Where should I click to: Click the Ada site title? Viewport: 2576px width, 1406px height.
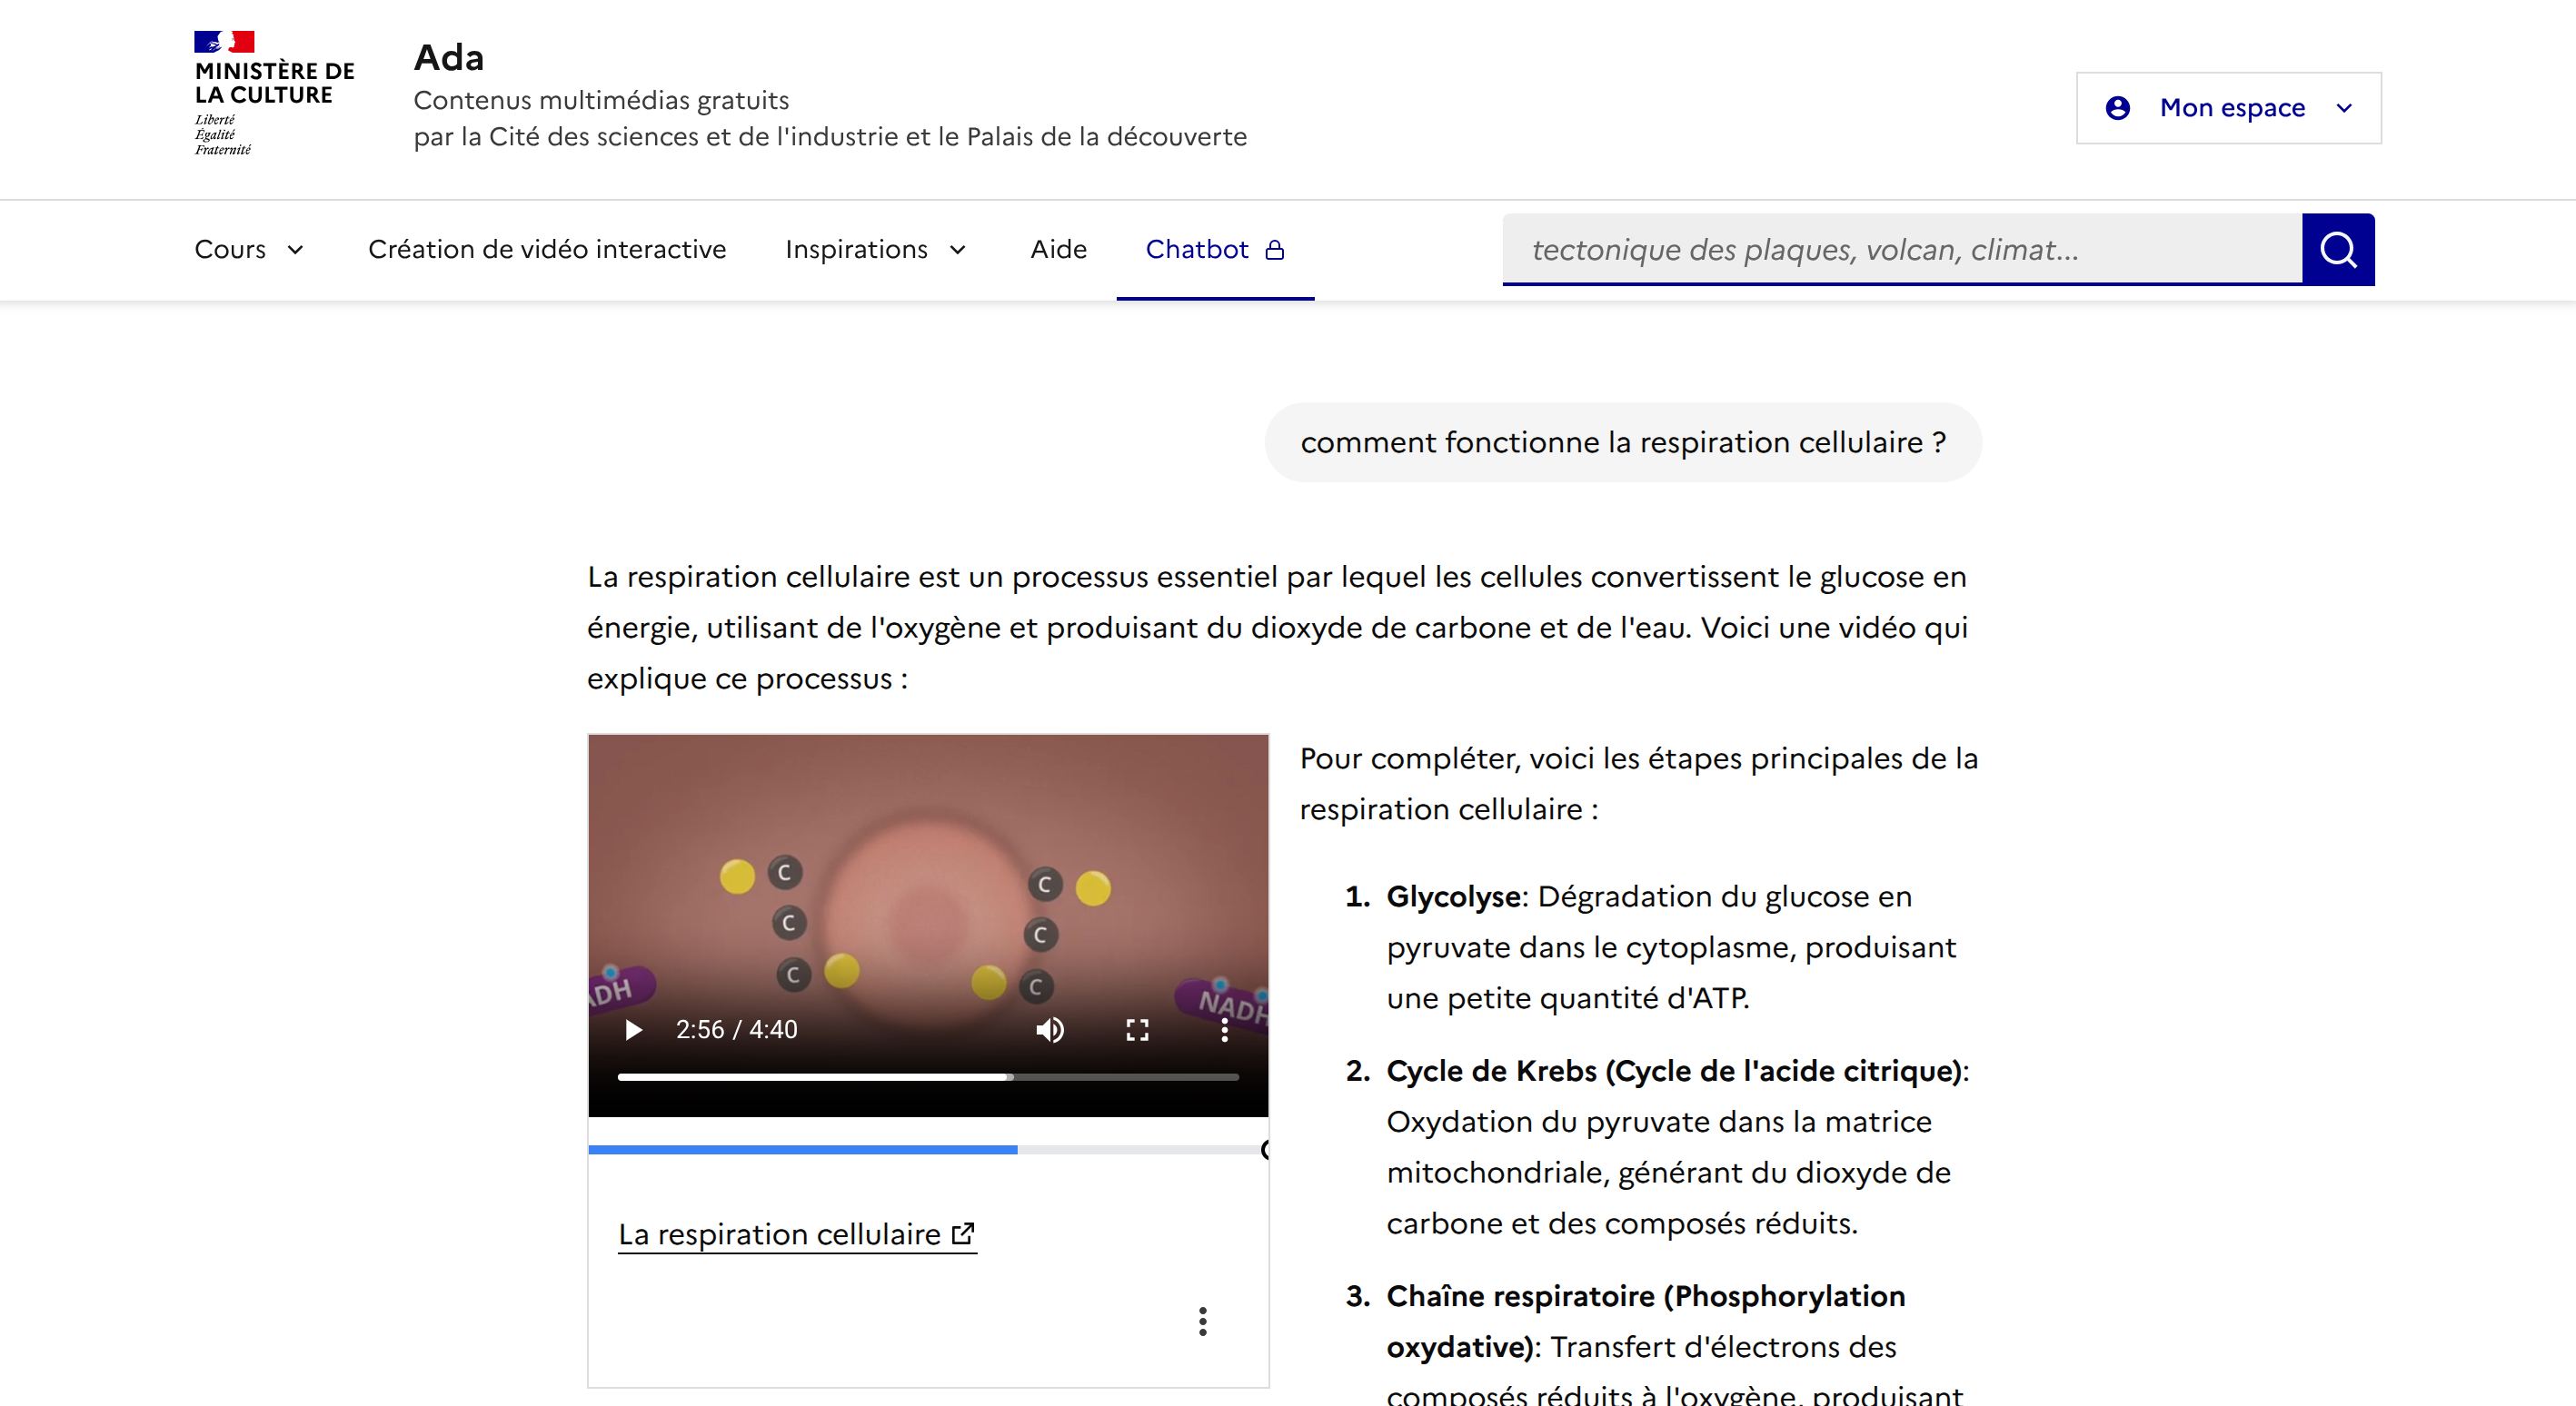click(449, 58)
